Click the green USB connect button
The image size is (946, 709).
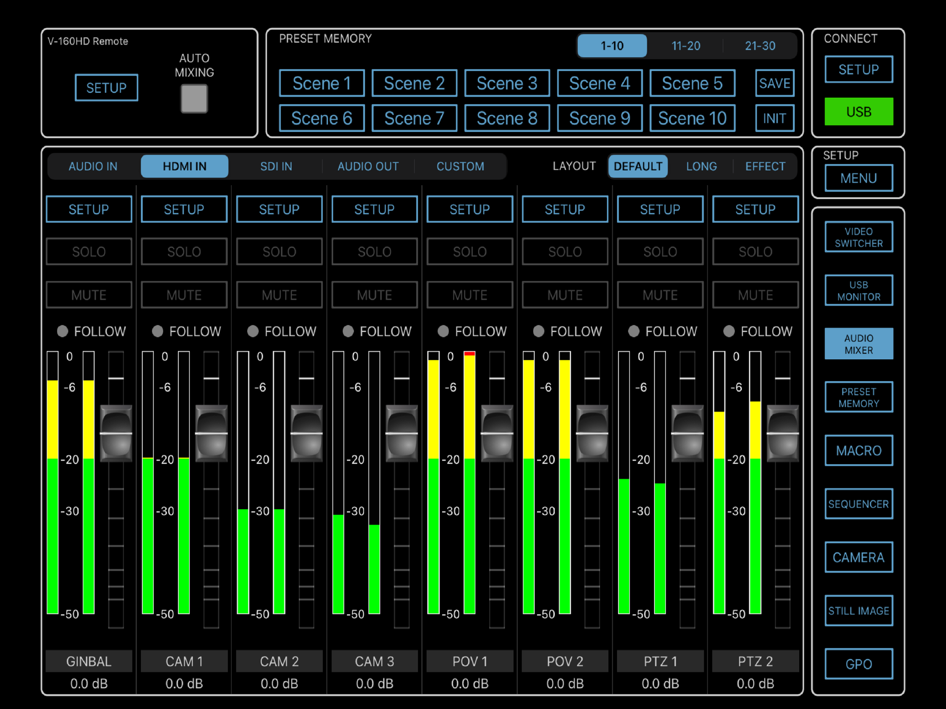click(858, 111)
